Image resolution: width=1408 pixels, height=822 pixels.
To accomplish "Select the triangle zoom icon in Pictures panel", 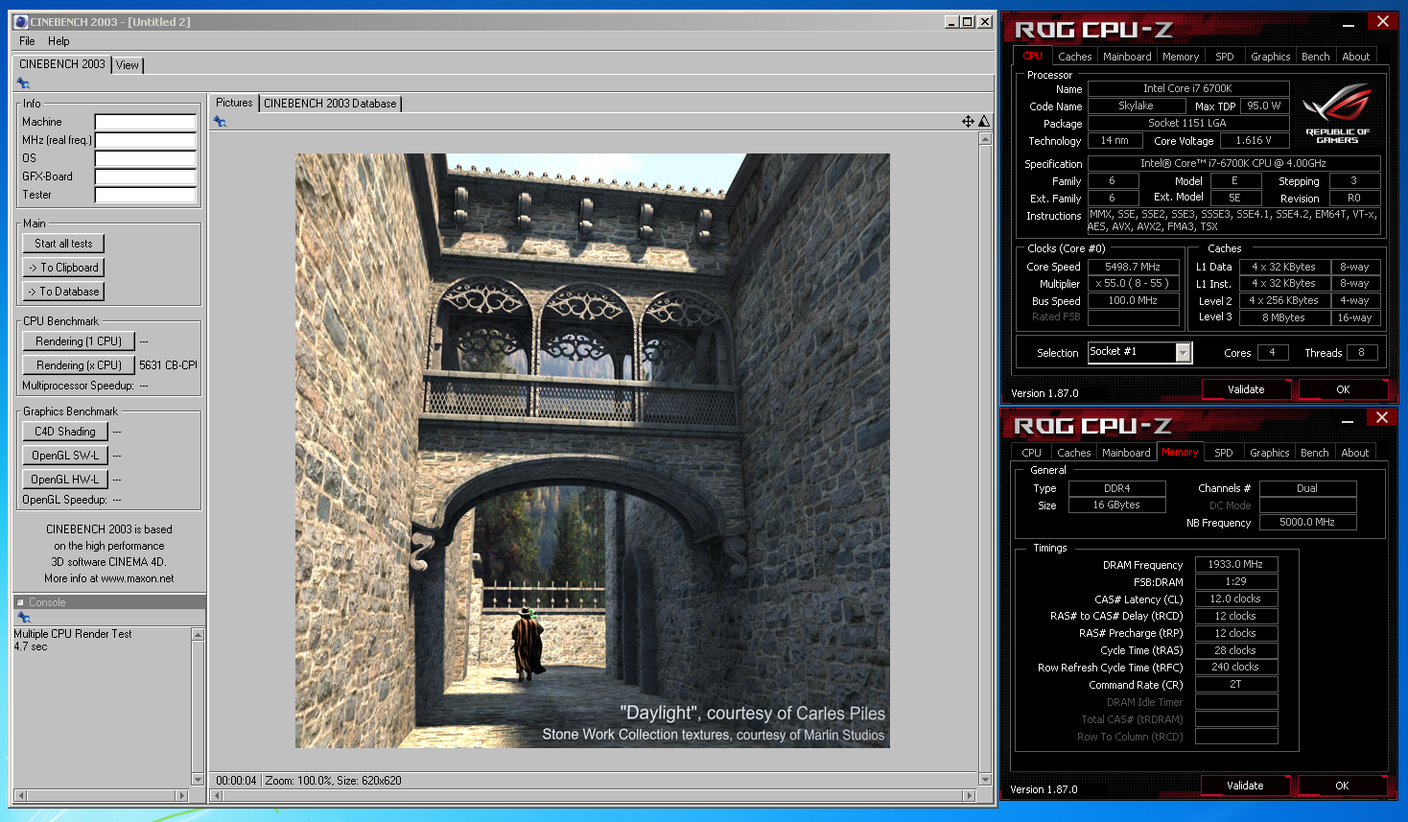I will (984, 122).
